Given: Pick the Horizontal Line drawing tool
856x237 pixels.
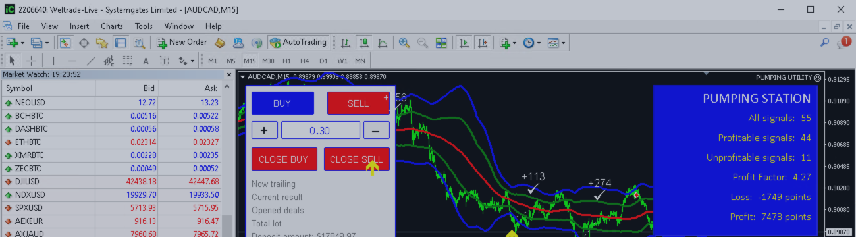Looking at the screenshot, I should coord(72,61).
